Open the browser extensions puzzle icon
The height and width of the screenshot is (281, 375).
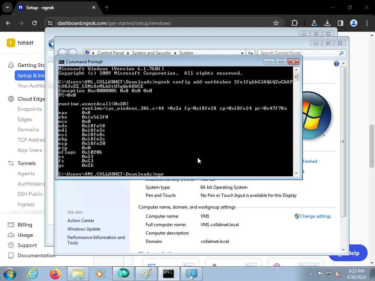tap(295, 23)
